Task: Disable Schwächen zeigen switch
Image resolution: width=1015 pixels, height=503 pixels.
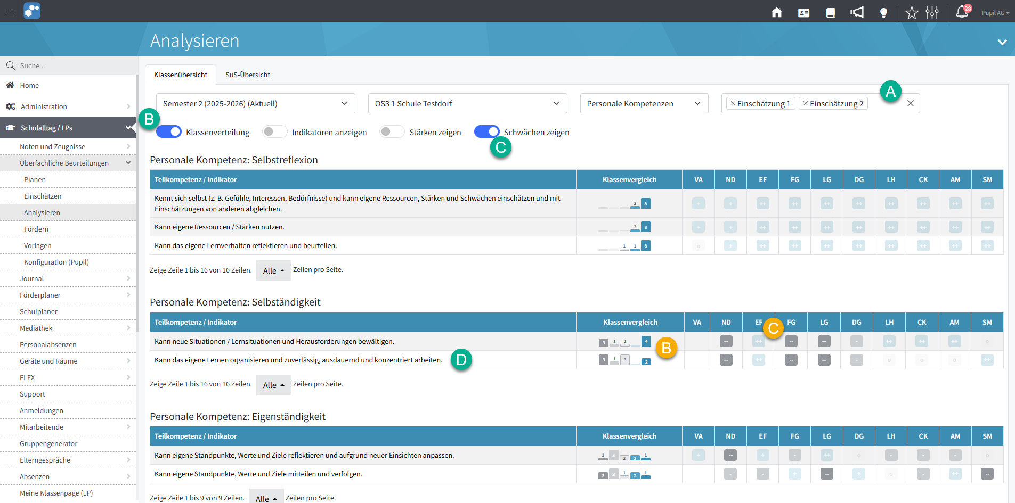Action: point(487,131)
